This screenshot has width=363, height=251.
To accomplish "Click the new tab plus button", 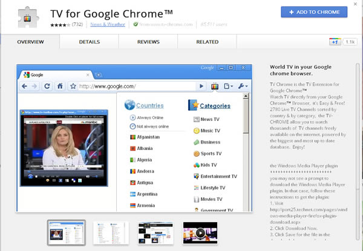I will tap(99, 75).
